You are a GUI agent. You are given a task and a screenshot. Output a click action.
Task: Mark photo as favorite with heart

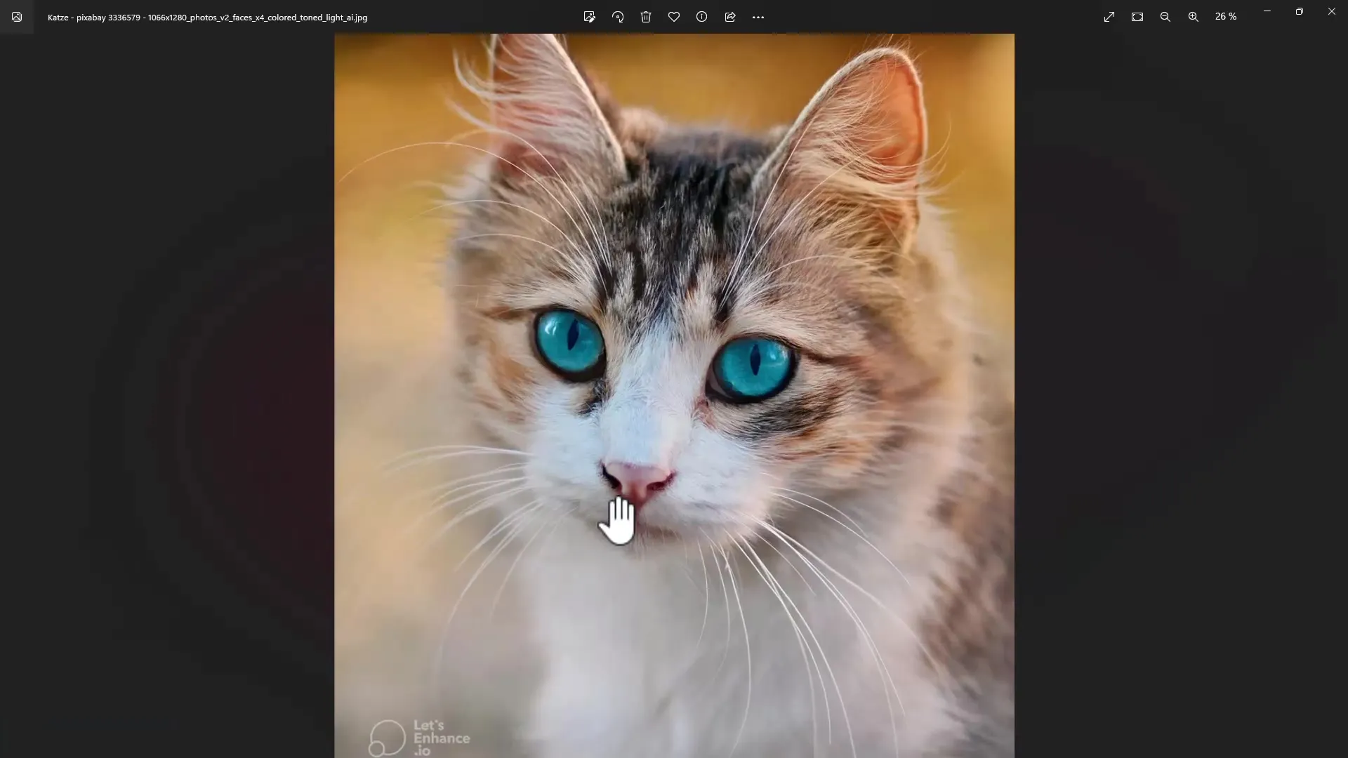point(674,17)
